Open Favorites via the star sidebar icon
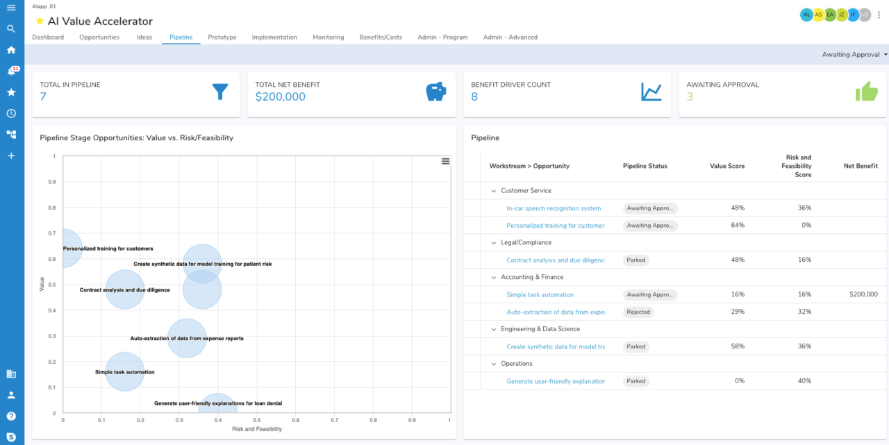 (x=10, y=92)
